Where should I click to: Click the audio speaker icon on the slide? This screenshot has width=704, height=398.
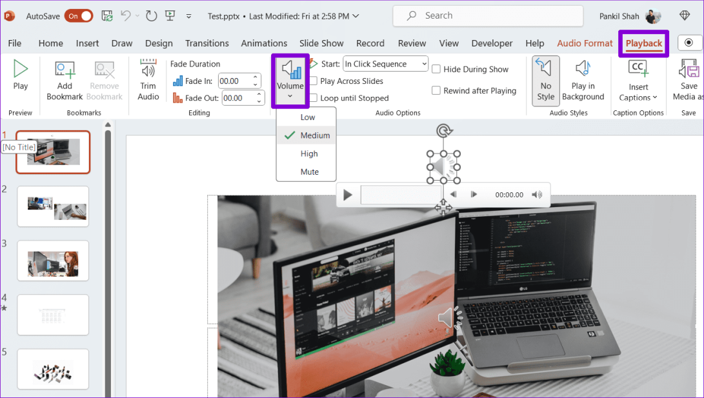pyautogui.click(x=444, y=166)
